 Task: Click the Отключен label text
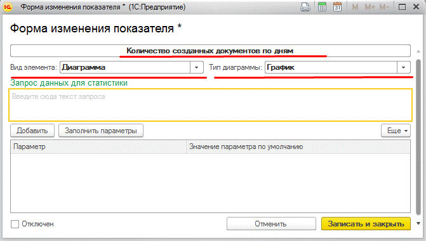(x=37, y=224)
